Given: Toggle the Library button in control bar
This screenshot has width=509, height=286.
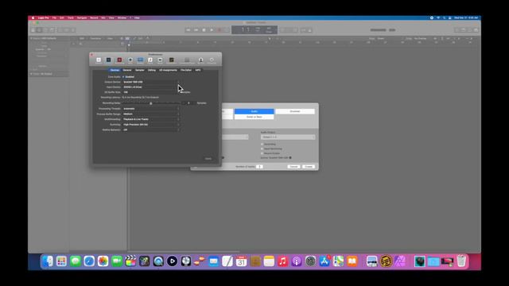Looking at the screenshot, I should pos(33,30).
